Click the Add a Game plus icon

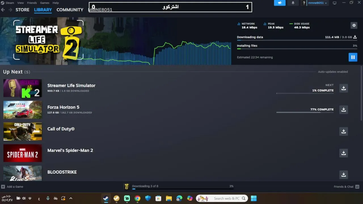tap(3, 187)
